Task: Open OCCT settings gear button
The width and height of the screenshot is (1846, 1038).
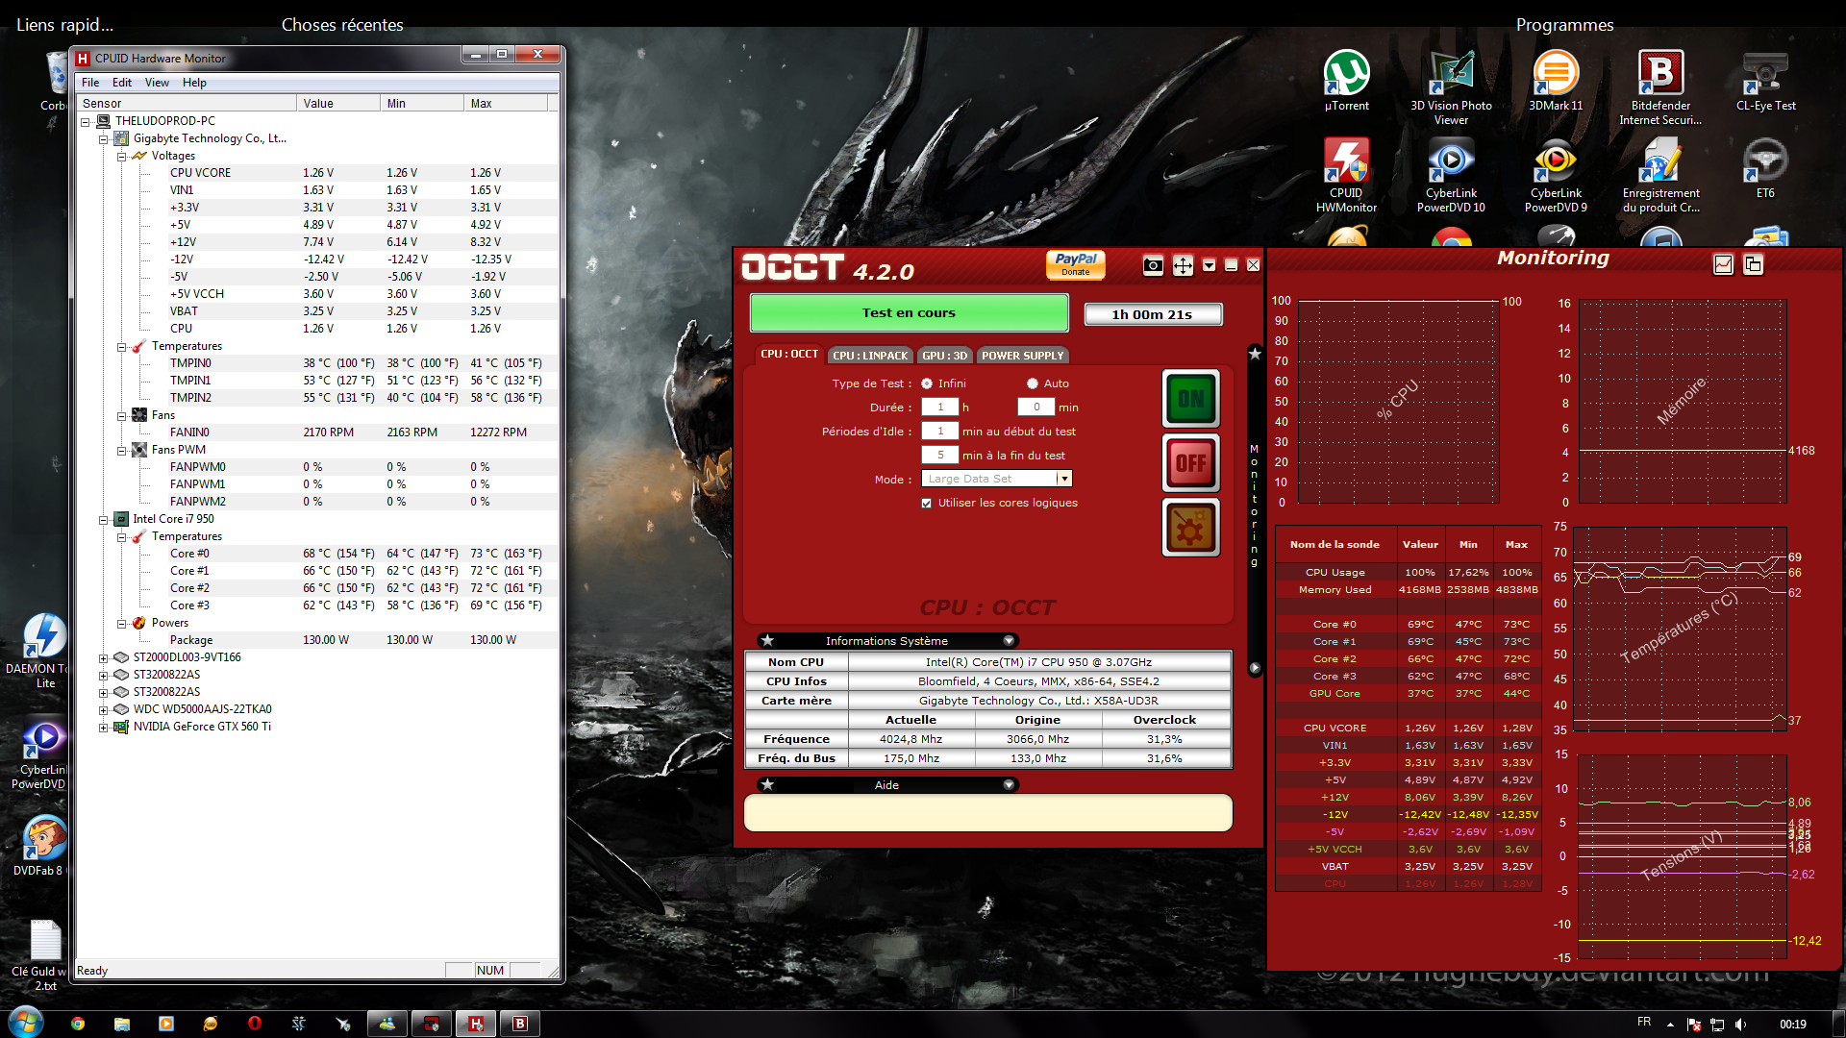Action: click(x=1190, y=528)
